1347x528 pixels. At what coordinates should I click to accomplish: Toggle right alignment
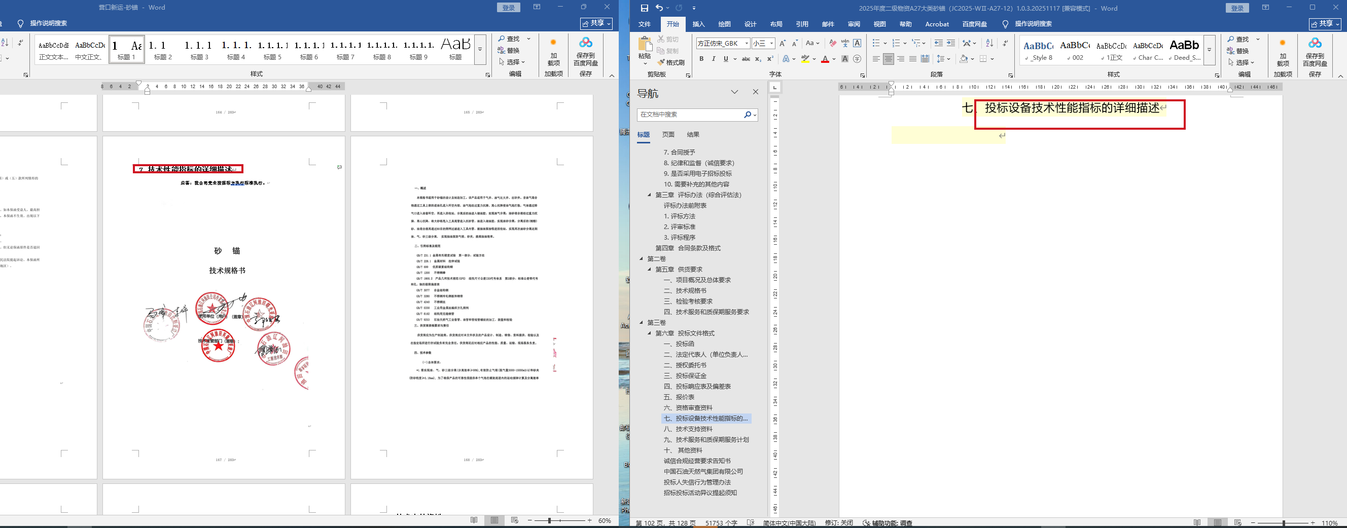click(900, 59)
